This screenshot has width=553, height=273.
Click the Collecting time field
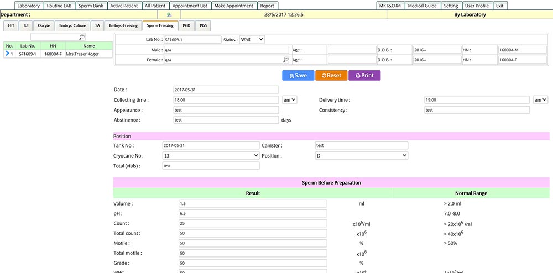click(226, 100)
